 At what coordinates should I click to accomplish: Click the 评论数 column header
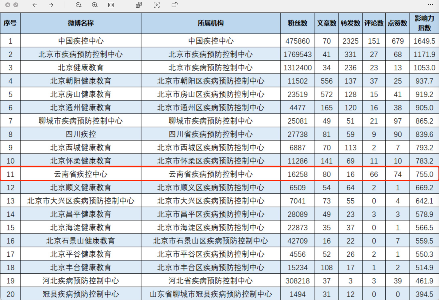[x=374, y=24]
